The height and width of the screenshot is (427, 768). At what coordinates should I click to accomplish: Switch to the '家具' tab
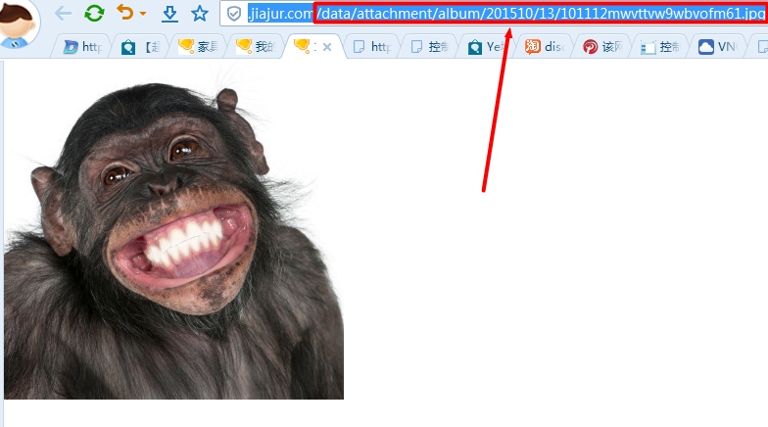198,47
